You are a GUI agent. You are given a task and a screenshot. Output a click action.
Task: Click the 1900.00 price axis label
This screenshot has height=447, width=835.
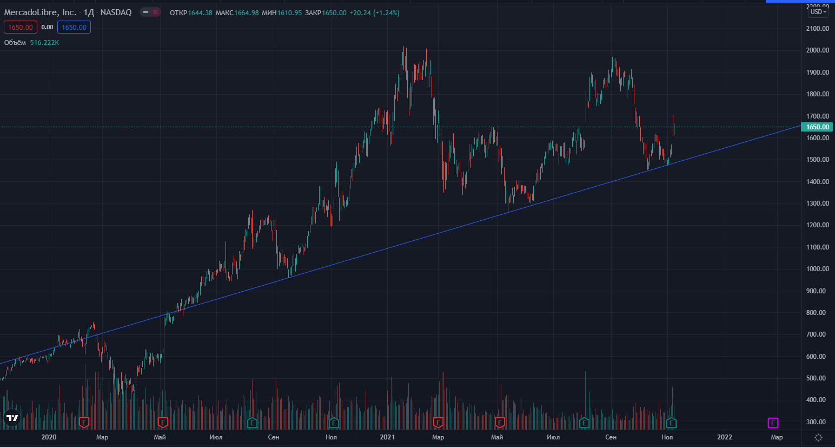(x=817, y=72)
